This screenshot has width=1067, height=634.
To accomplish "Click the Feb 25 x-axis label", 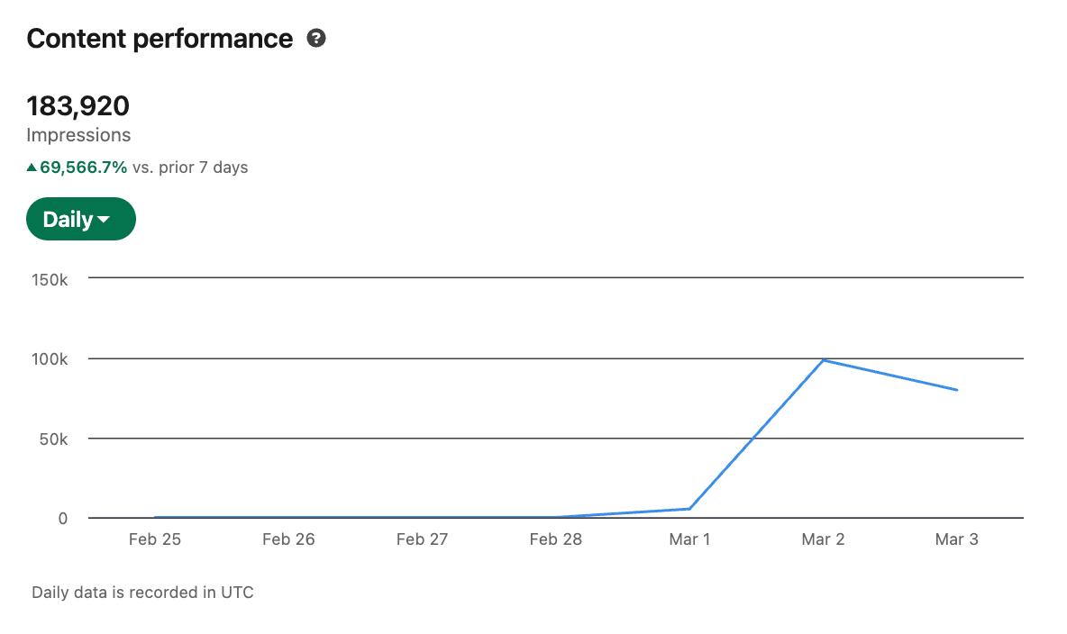I will coord(155,539).
